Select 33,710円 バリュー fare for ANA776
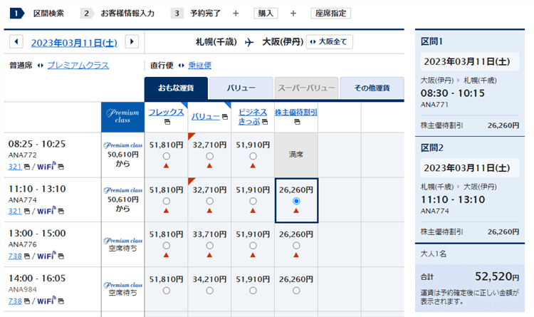534x317 pixels. [x=209, y=246]
